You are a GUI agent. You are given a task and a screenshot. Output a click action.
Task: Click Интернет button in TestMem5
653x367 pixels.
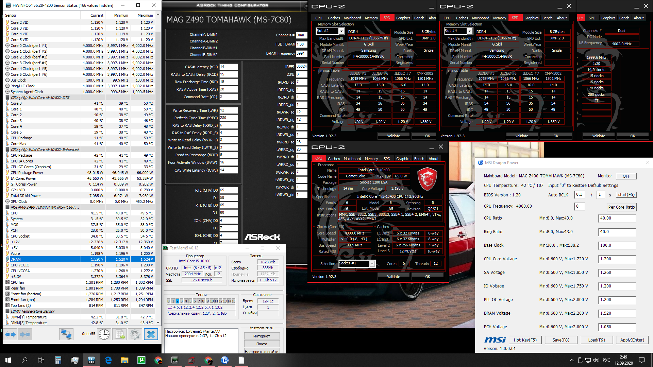click(x=262, y=336)
